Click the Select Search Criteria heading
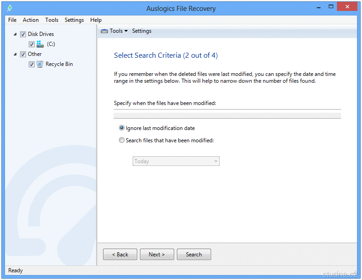This screenshot has width=362, height=280. (x=166, y=55)
